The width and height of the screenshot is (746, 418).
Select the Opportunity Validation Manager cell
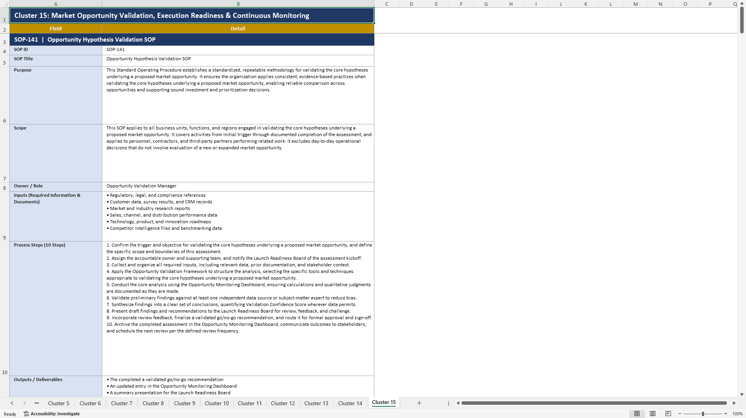(238, 187)
